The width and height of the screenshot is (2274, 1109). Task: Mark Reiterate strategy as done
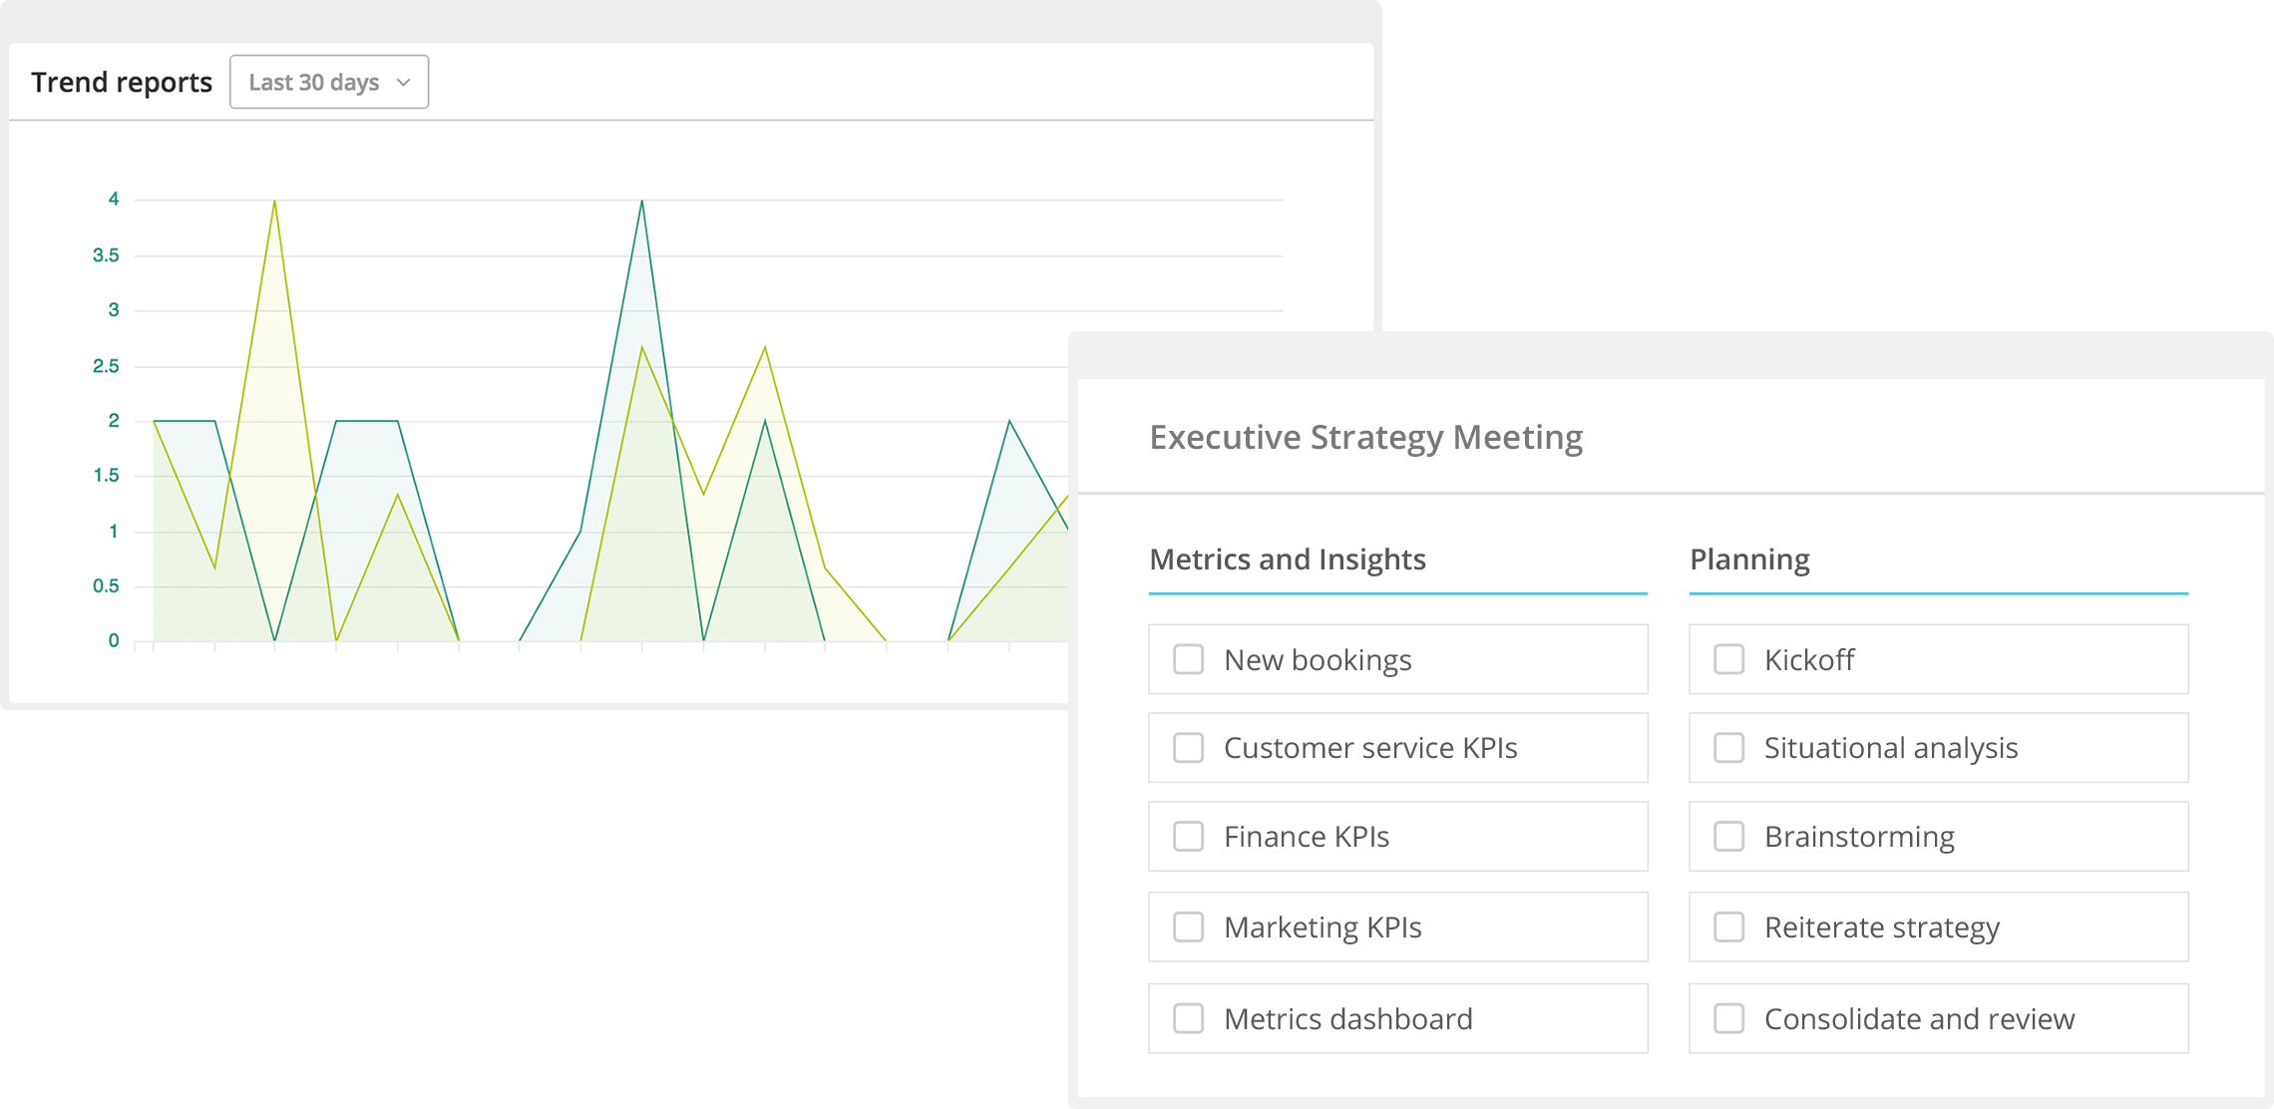point(1728,926)
